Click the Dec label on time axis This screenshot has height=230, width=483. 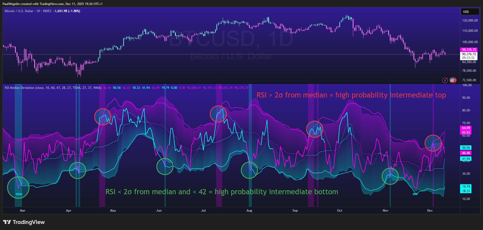(430, 211)
